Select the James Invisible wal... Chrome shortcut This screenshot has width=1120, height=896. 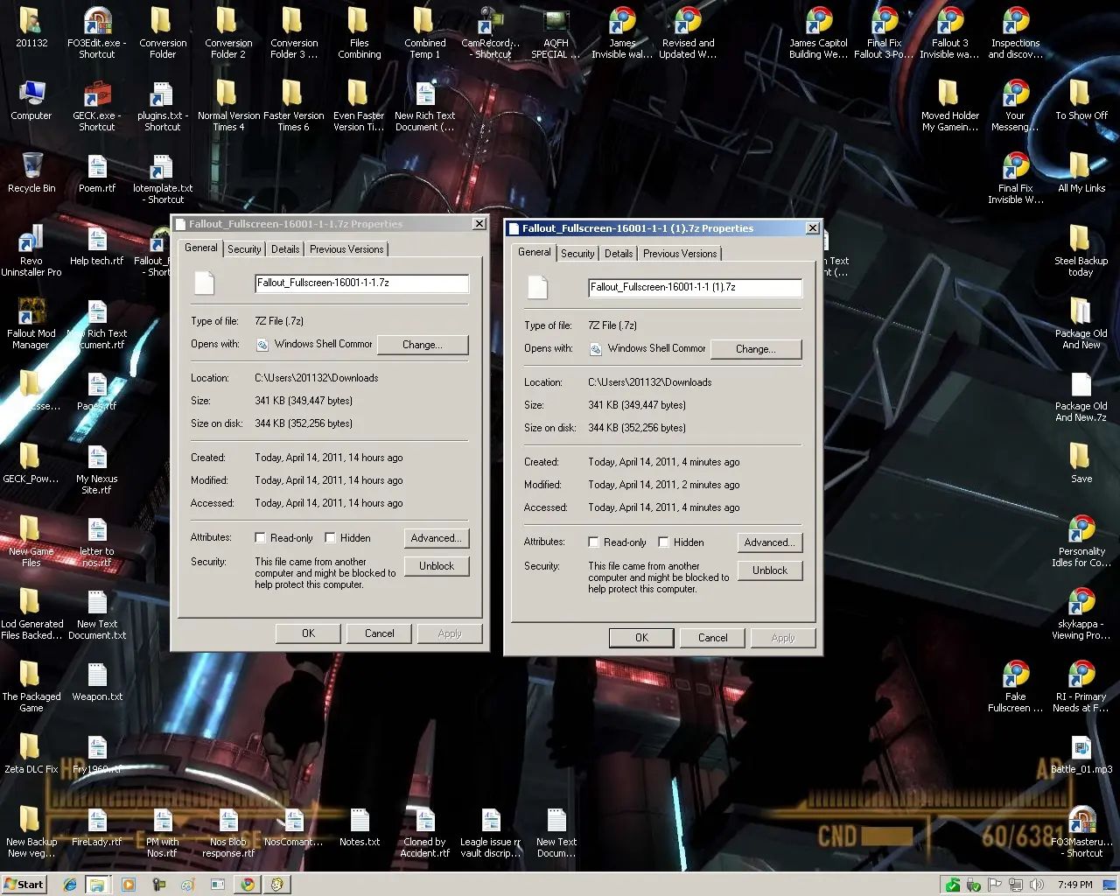[622, 21]
